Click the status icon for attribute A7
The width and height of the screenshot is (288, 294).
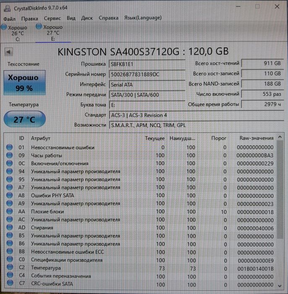point(9,187)
